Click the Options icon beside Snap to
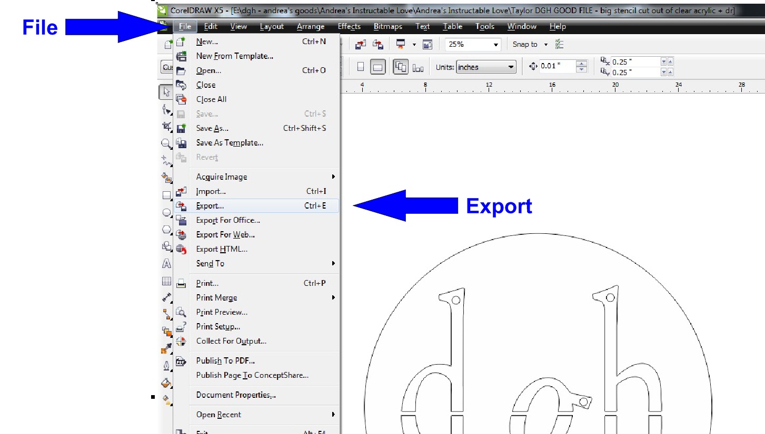The height and width of the screenshot is (434, 765). [x=559, y=45]
